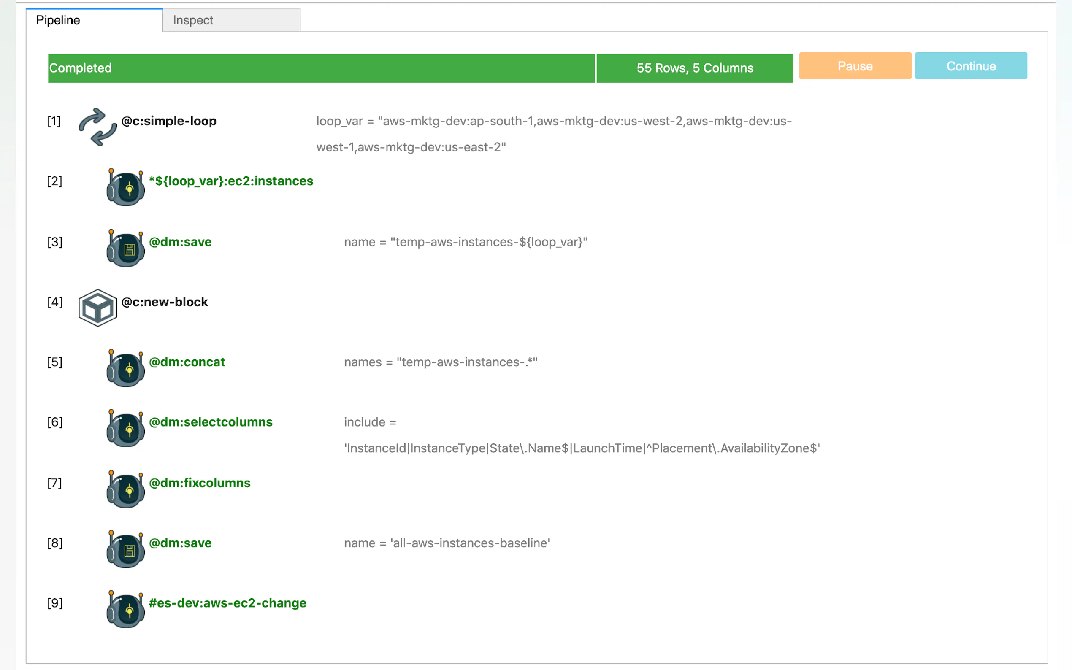Click the save bot icon in step 8
The width and height of the screenshot is (1072, 670).
click(x=125, y=549)
